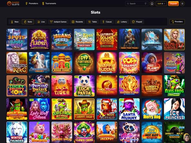191x143 pixels.
Task: Select the Roulette category tab
Action: coord(77,22)
